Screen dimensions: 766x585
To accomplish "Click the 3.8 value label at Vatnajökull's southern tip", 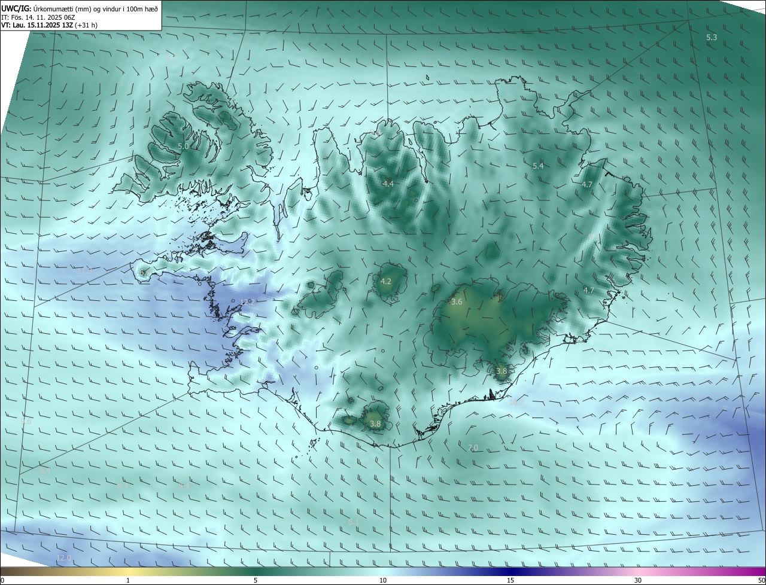I will click(501, 371).
